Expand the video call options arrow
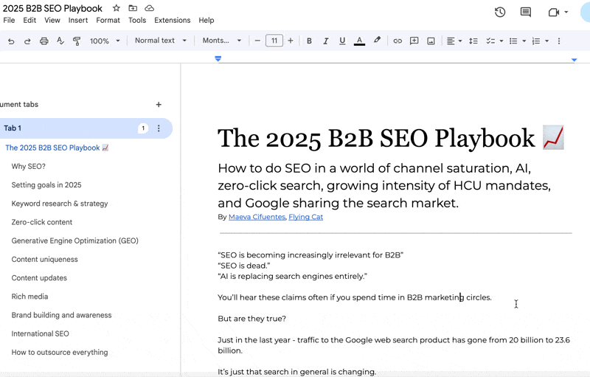This screenshot has height=377, width=590. (x=566, y=12)
